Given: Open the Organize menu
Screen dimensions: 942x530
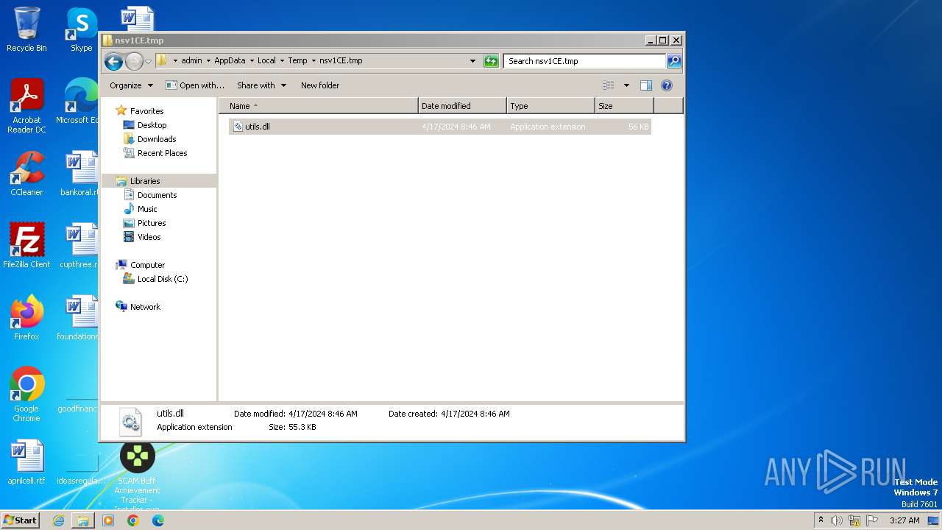Looking at the screenshot, I should tap(131, 85).
